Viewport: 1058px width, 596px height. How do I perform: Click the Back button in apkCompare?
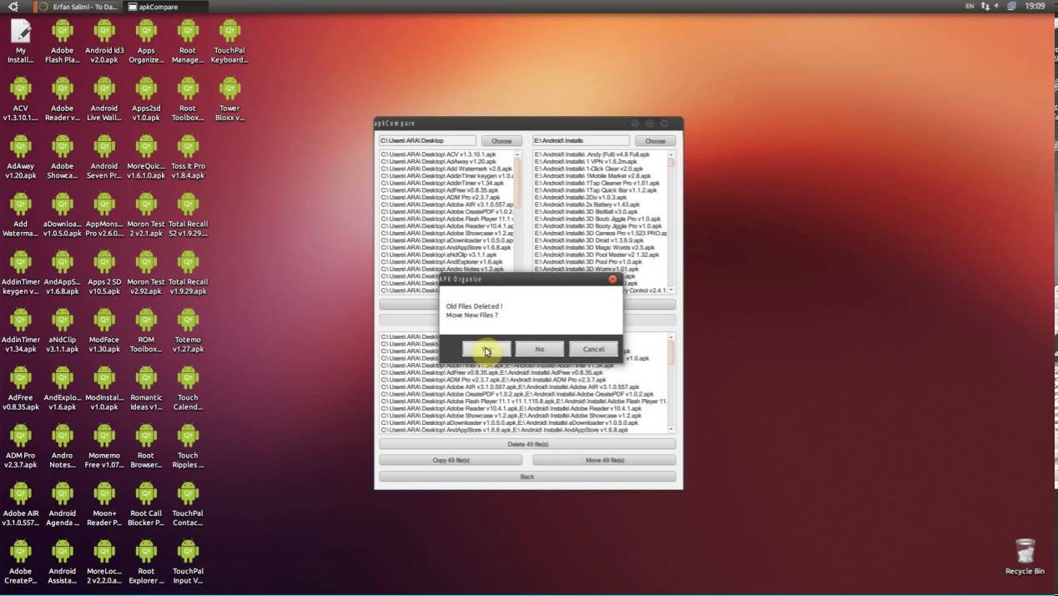[x=527, y=477]
